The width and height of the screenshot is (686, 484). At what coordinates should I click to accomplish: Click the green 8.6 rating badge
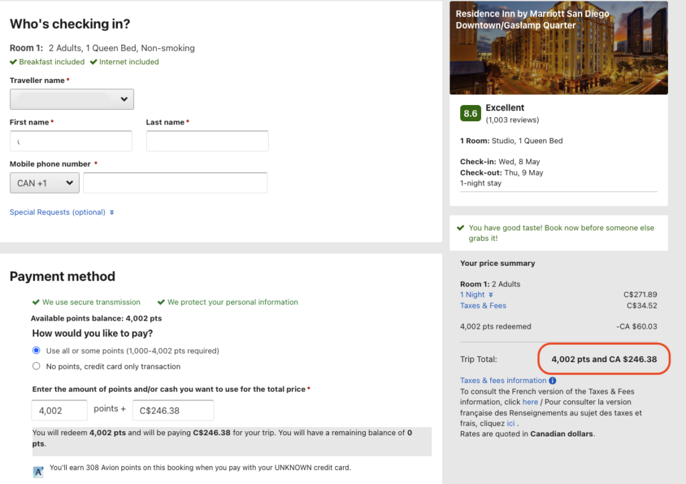pos(470,113)
